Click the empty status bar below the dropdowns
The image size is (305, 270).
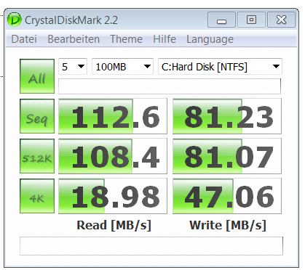(170, 86)
